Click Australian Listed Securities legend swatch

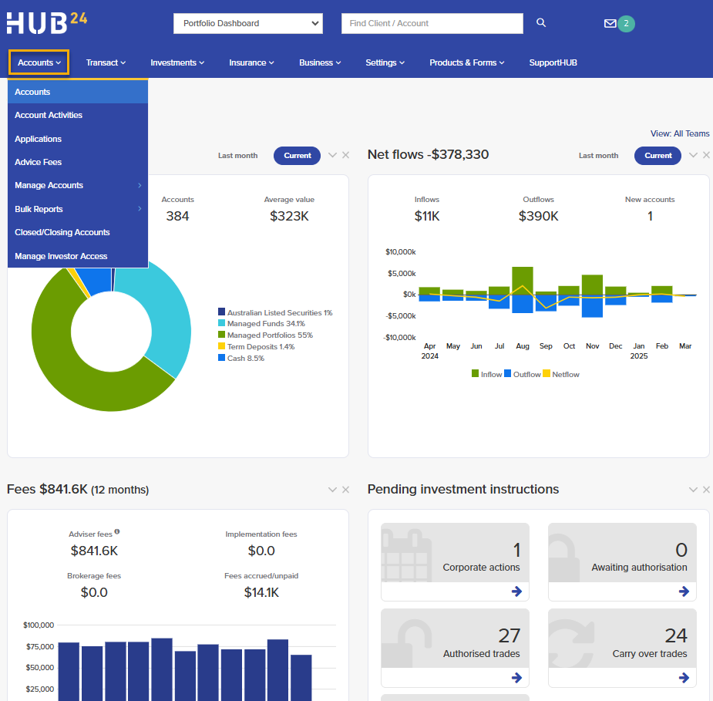221,312
